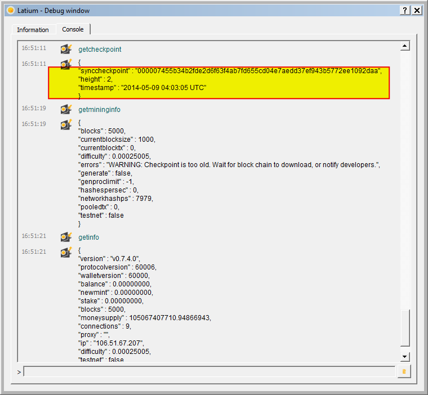Click the first 16:51:11 timestamp
Screen dimensions: 428x395
point(34,48)
